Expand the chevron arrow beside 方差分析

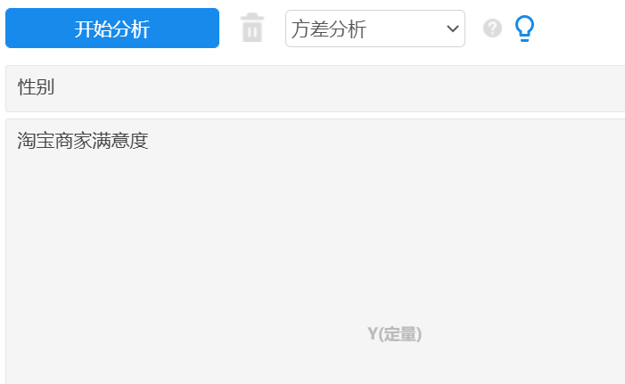[x=452, y=29]
